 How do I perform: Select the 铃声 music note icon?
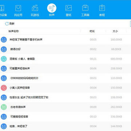(52, 8)
